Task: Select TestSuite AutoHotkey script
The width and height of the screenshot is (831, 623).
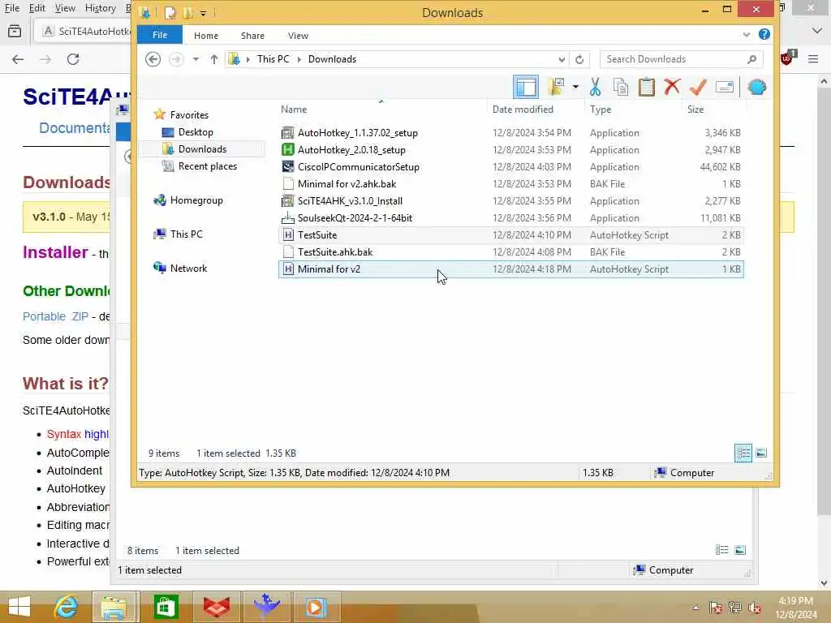Action: pos(511,235)
